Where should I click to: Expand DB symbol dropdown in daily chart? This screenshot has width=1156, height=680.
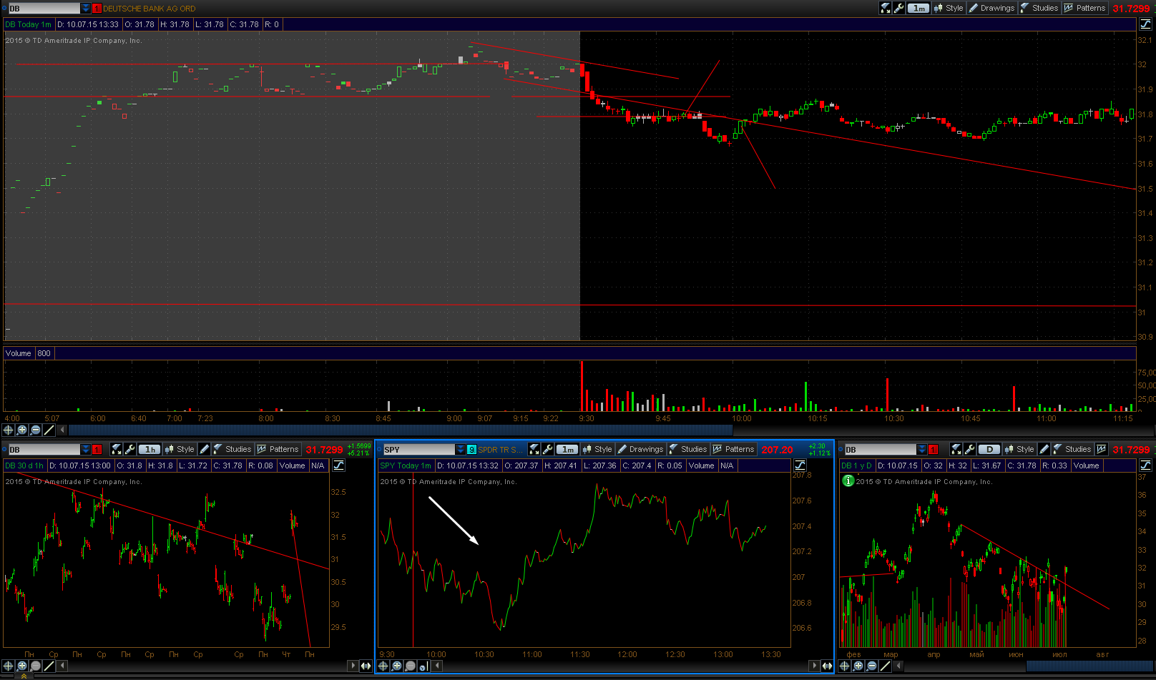923,449
